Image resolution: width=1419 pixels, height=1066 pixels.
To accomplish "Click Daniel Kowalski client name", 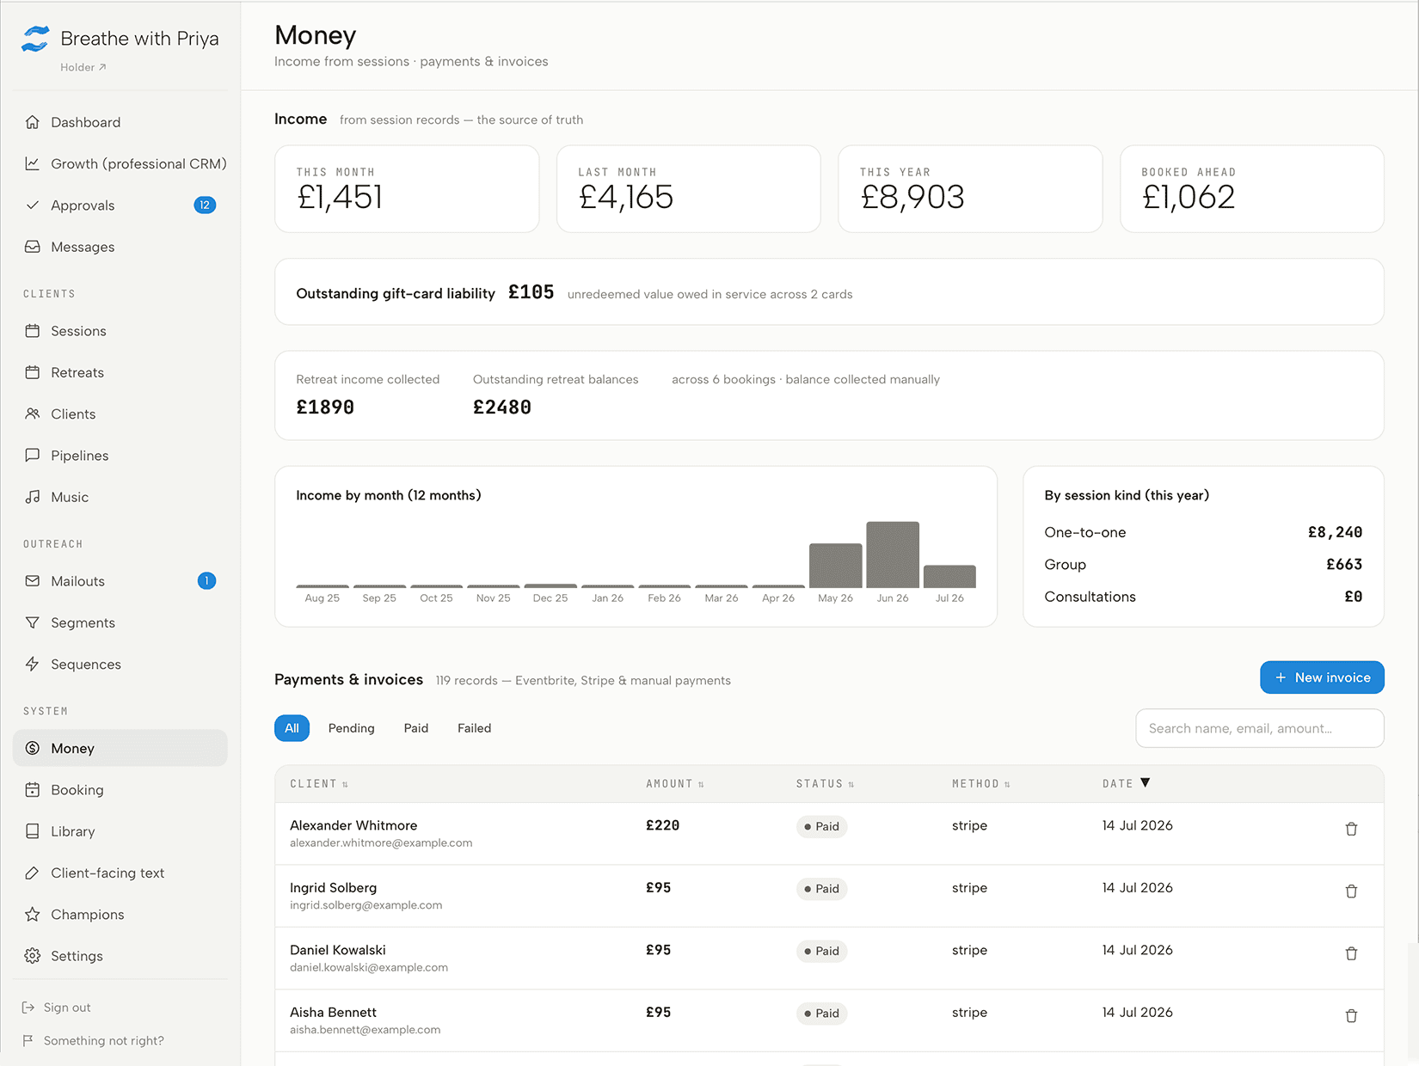I will point(338,950).
